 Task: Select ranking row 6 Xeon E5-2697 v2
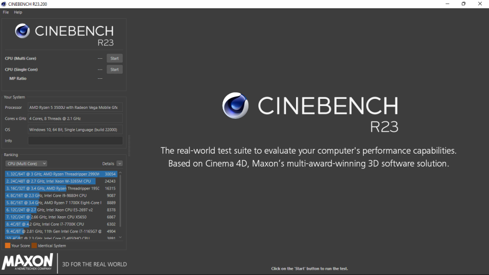coord(61,210)
